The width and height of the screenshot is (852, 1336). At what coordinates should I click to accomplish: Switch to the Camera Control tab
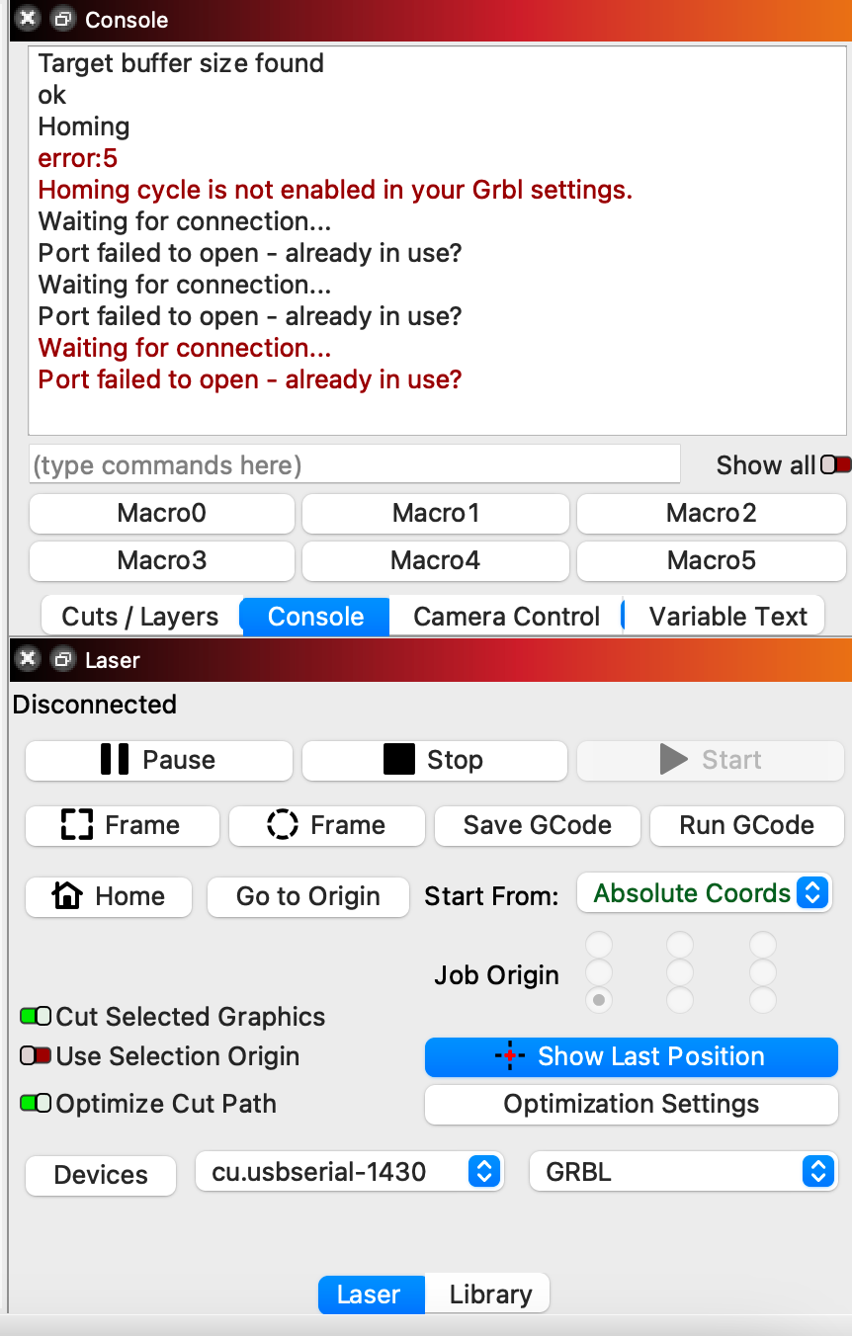pos(507,616)
